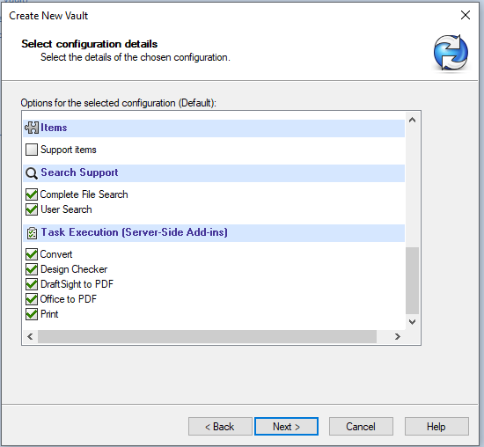Image resolution: width=484 pixels, height=447 pixels.
Task: Click the Search Support magnifier icon
Action: click(x=32, y=172)
